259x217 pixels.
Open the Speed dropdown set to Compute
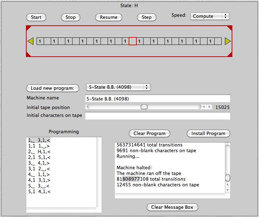(x=210, y=16)
